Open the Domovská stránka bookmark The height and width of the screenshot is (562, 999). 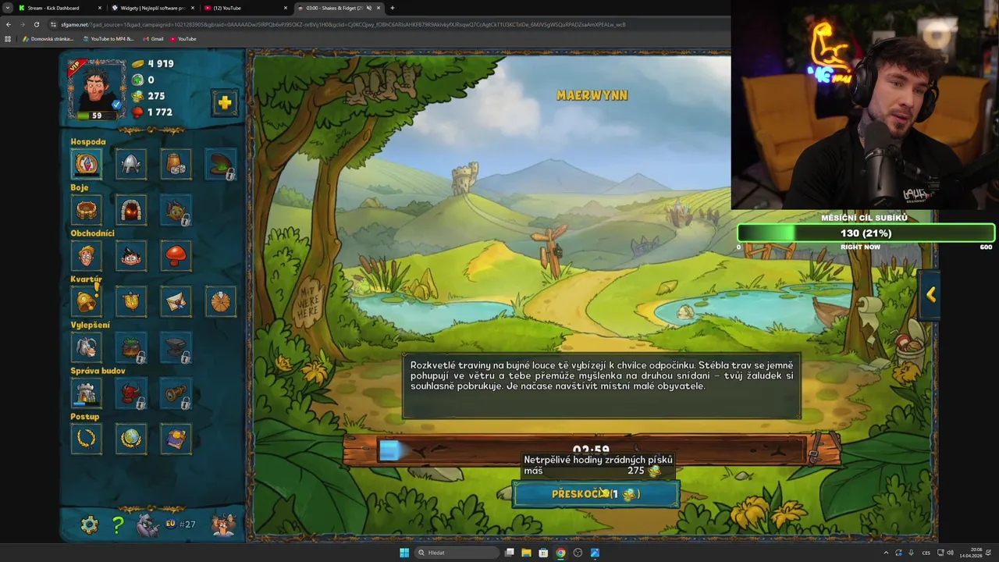(x=48, y=38)
